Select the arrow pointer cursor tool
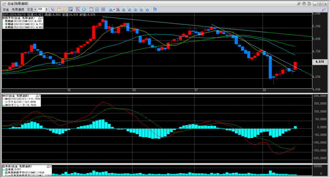330x178 pixels. pos(53,9)
